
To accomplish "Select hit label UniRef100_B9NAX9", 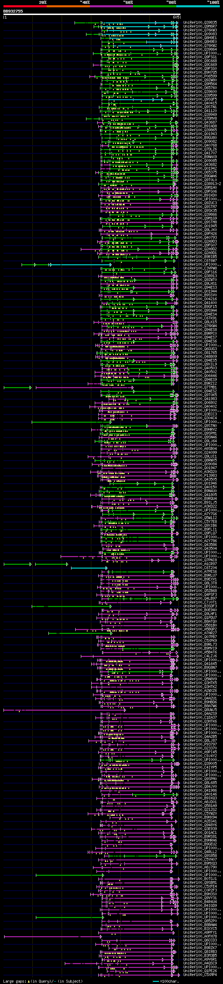I will [200, 157].
